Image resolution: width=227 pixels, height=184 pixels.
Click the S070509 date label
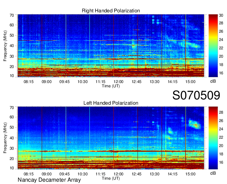(196, 95)
